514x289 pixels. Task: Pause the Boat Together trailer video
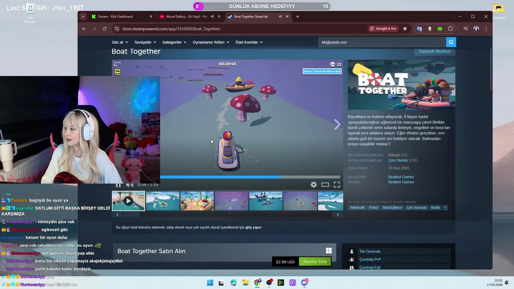coord(118,185)
